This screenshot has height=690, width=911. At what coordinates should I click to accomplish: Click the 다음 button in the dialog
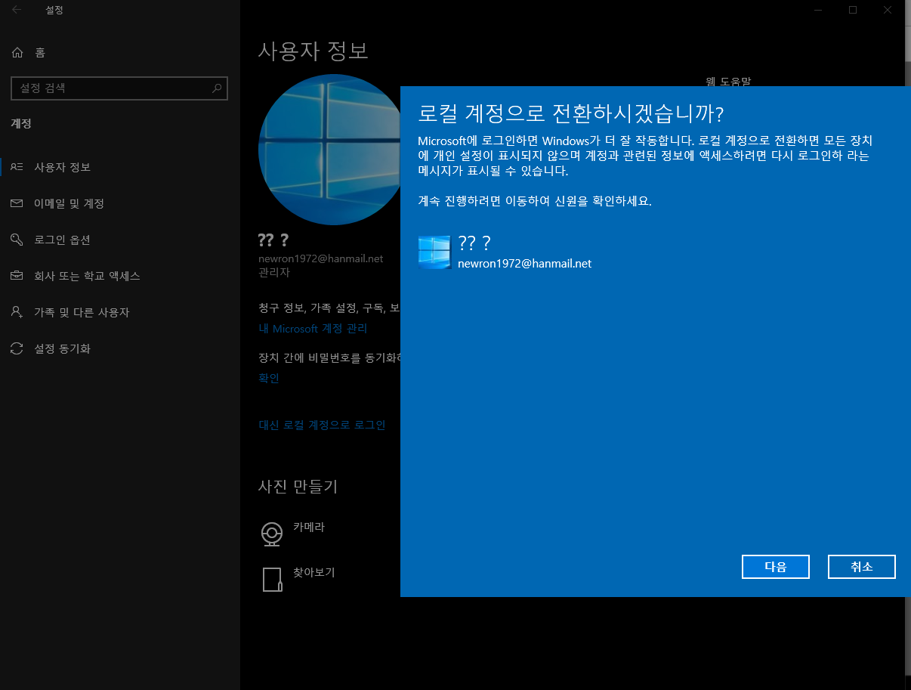(776, 567)
